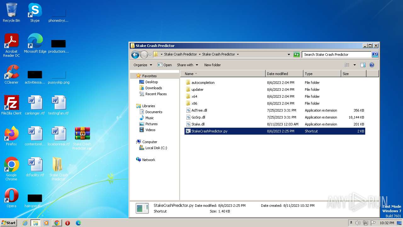The width and height of the screenshot is (403, 227).
Task: Open recent pages dropdown next to Forward
Action: 150,55
